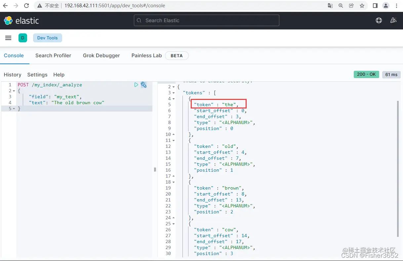
Task: Click the "start_offset" : 4 line
Action: [x=220, y=152]
